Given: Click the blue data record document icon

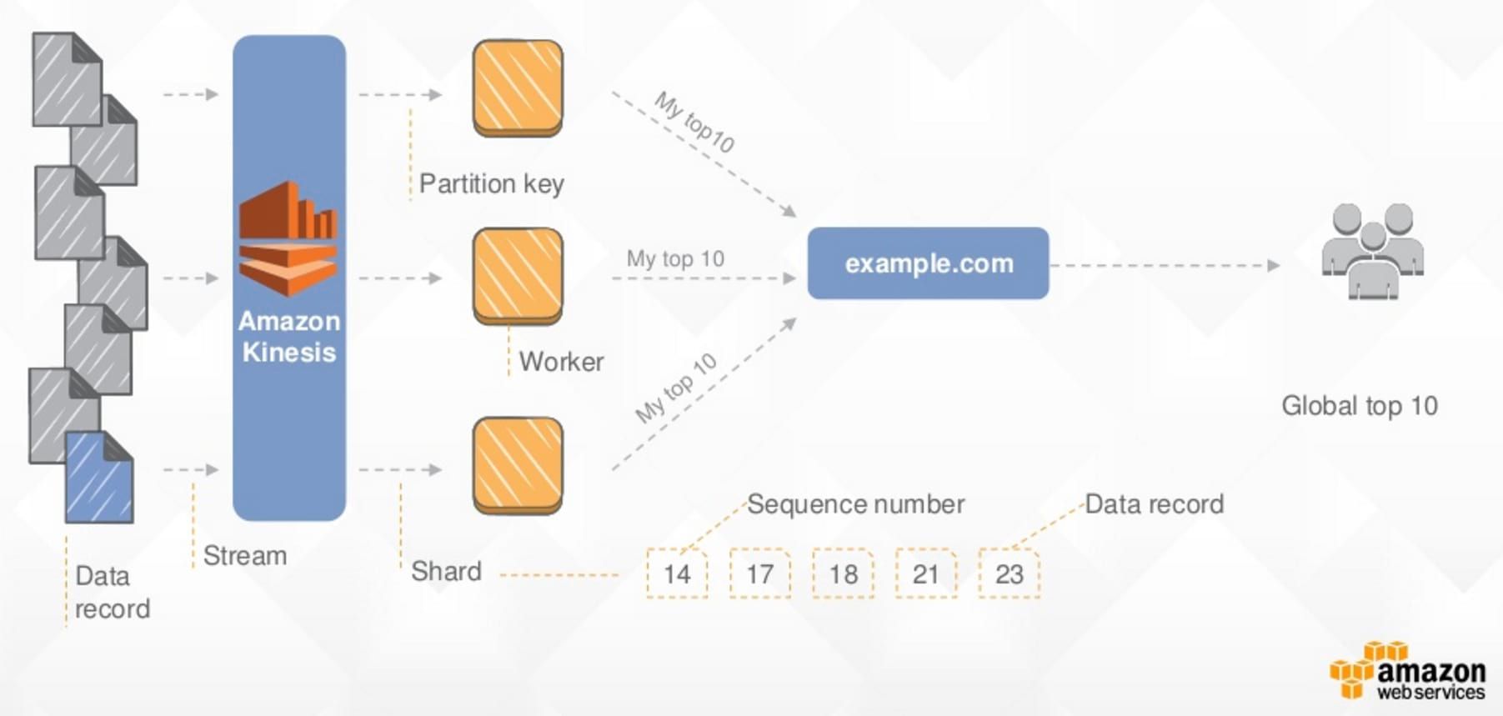Looking at the screenshot, I should [x=99, y=478].
